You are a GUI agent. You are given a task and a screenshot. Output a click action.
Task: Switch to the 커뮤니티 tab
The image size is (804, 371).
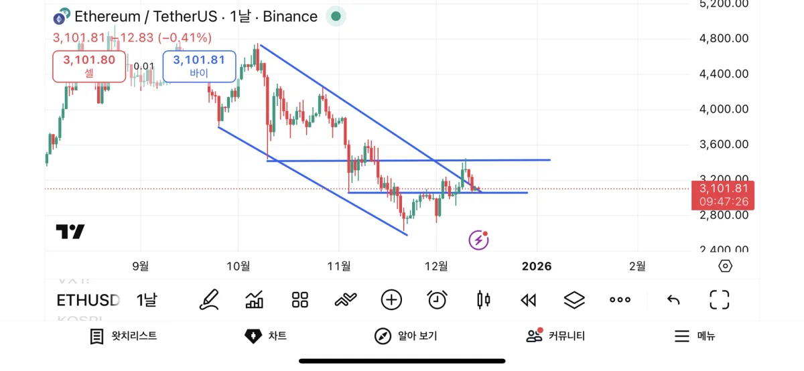[555, 336]
